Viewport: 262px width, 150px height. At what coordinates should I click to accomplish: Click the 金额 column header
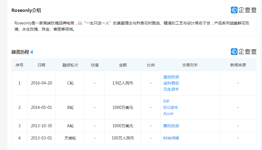123,65
